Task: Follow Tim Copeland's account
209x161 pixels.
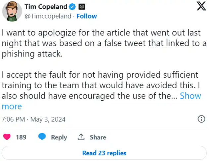Action: (87, 16)
